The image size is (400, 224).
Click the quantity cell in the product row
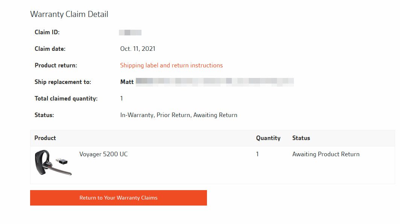[257, 154]
